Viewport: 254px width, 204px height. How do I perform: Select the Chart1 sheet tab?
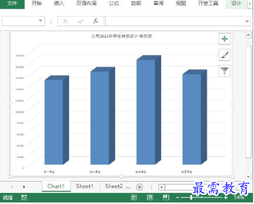pyautogui.click(x=56, y=186)
